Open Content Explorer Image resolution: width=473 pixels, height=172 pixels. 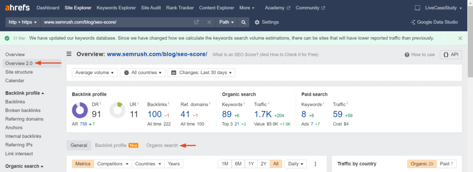[x=217, y=8]
